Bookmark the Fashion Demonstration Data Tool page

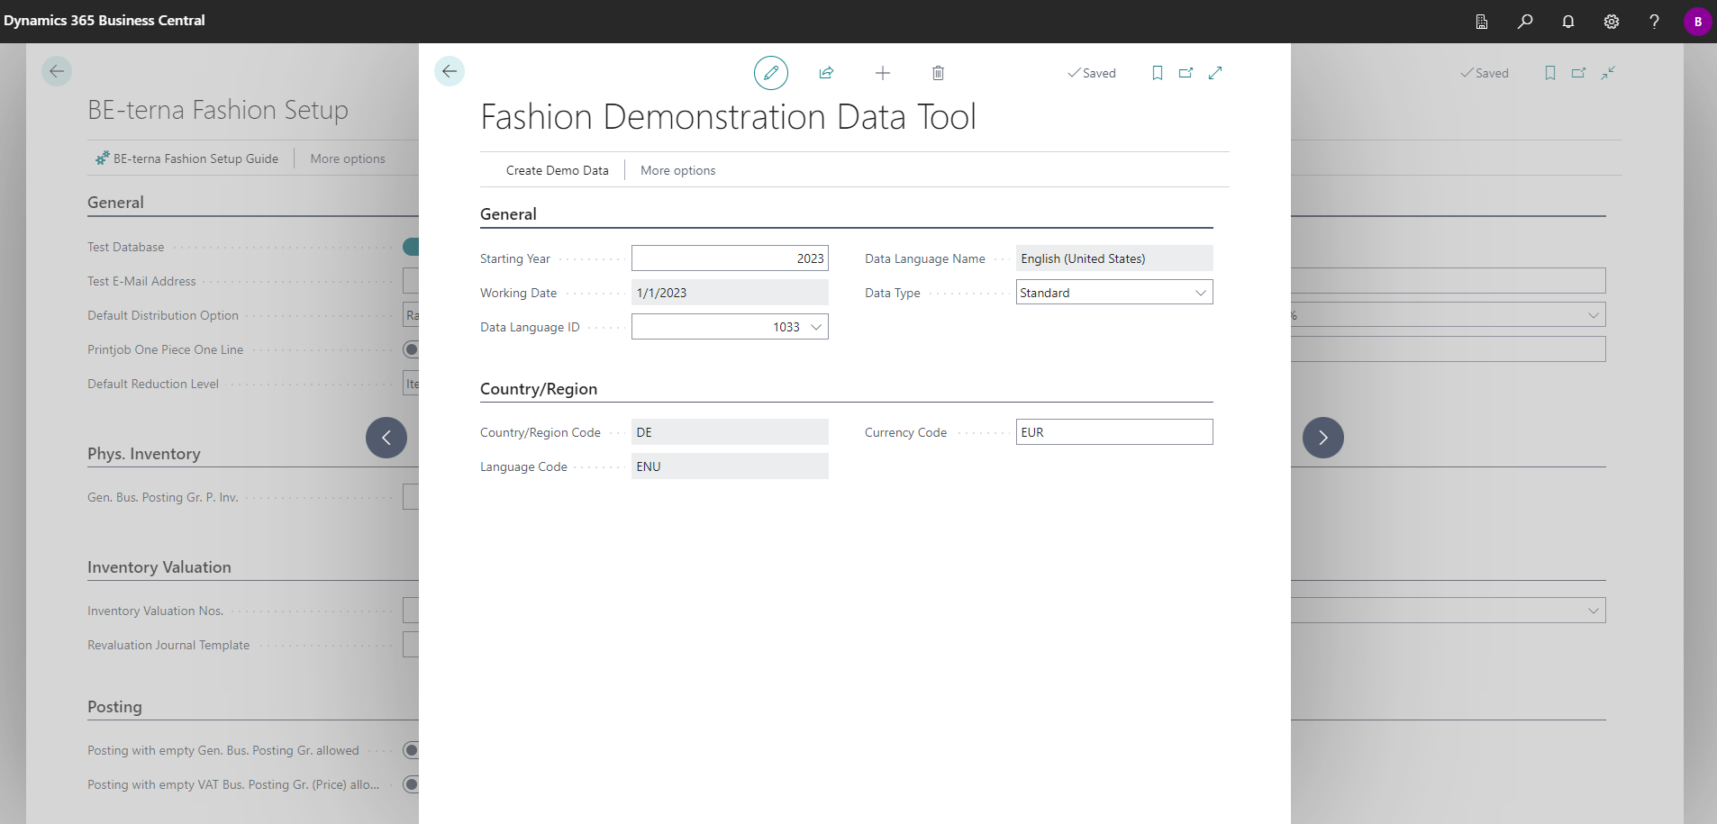coord(1158,73)
